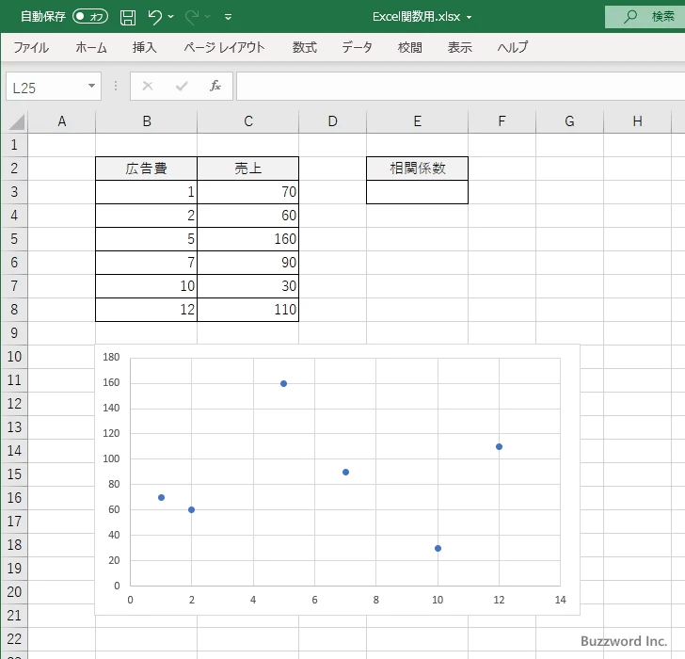Select row 9 header
This screenshot has width=685, height=659.
(14, 333)
